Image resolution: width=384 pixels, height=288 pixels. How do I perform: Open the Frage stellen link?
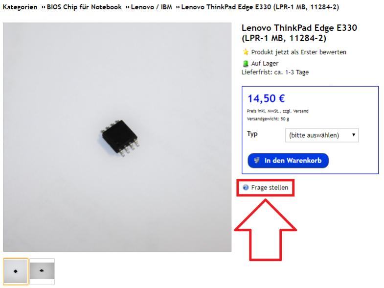coord(270,188)
